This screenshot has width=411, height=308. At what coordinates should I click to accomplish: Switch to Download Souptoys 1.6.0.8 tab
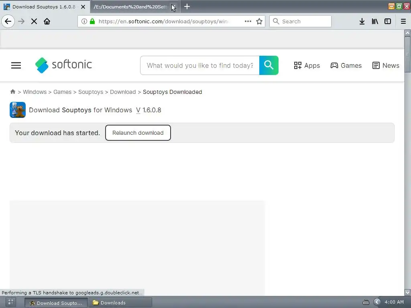[44, 7]
